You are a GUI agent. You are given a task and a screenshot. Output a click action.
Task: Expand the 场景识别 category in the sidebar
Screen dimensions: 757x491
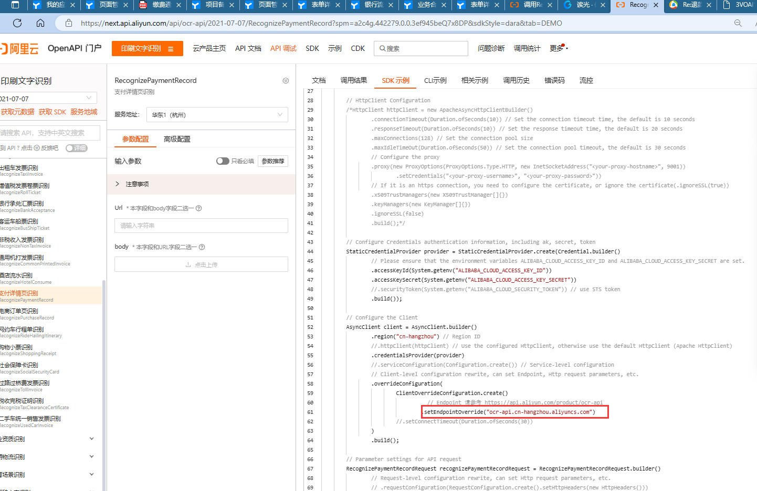point(48,475)
